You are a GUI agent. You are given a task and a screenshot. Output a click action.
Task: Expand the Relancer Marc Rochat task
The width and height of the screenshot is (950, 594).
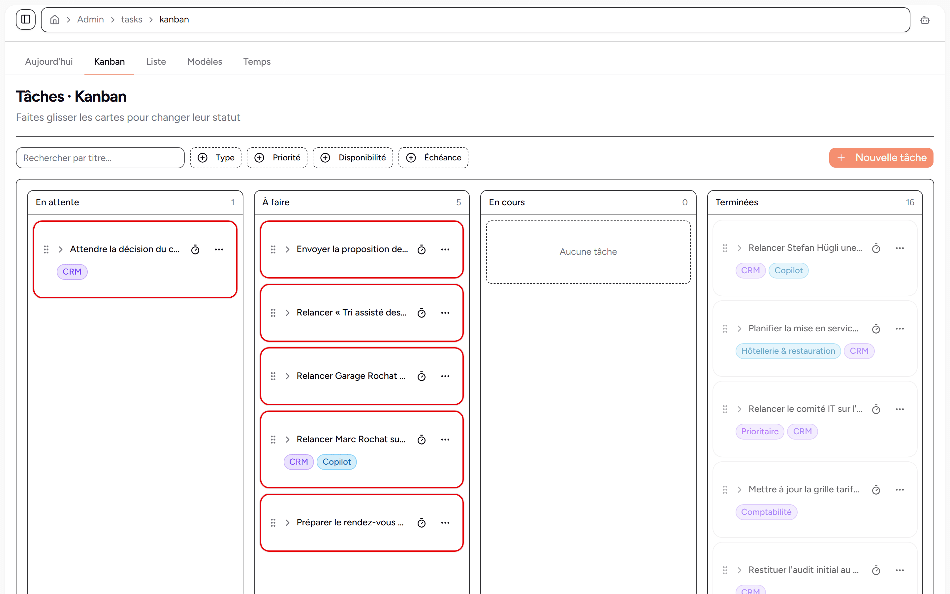coord(287,440)
